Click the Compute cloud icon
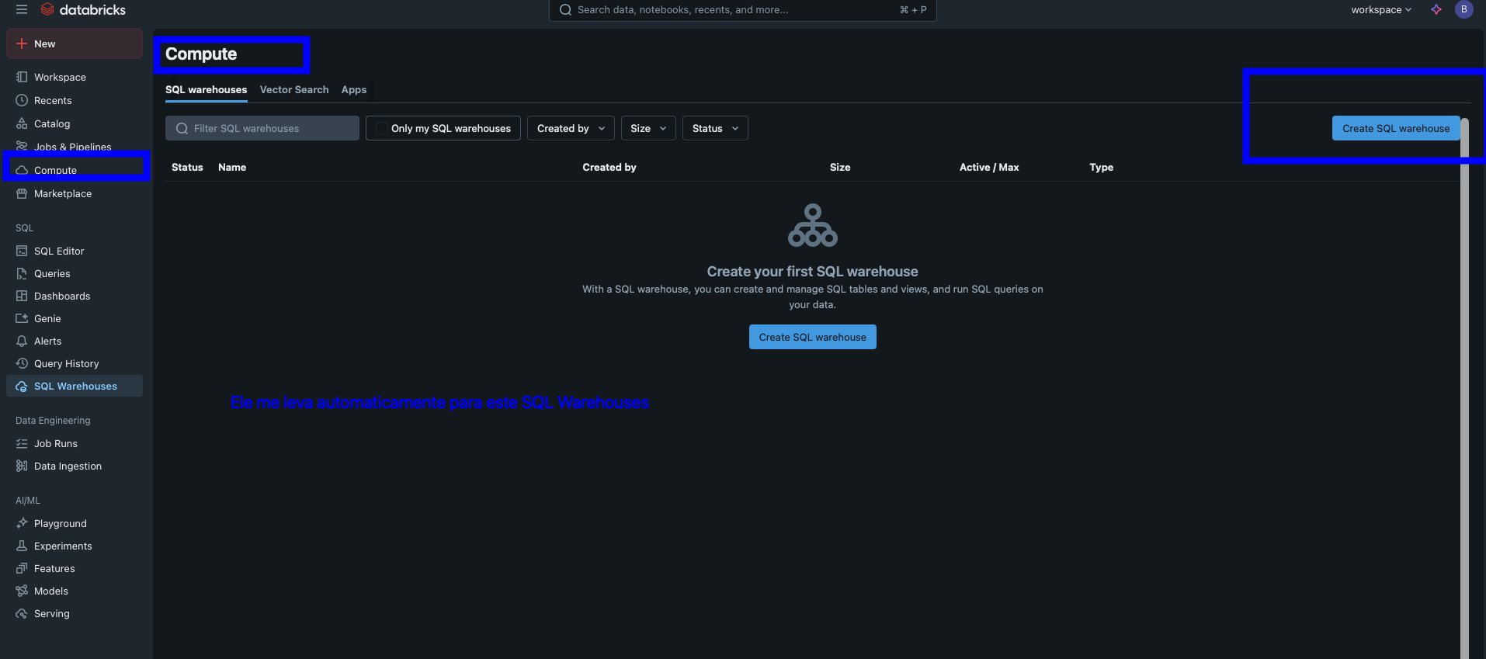Screen dimensions: 1486x659 [x=22, y=170]
